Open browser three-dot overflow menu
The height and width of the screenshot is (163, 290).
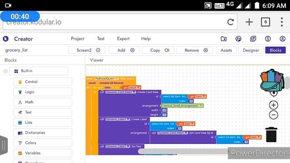[x=282, y=22]
